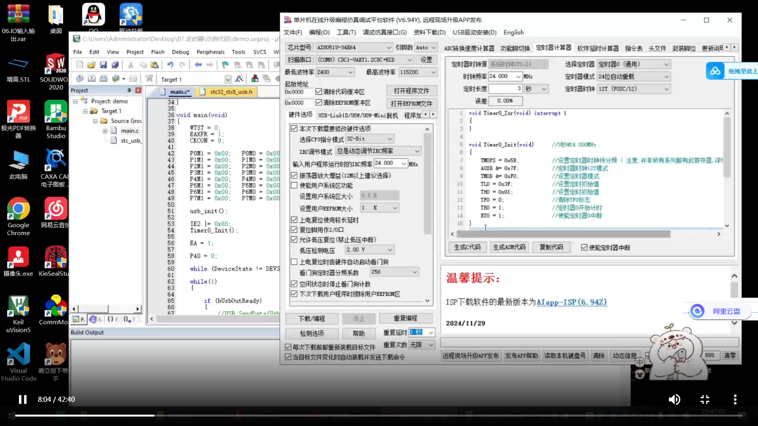
Task: Open the SOLIDWORKS 2020 desktop icon
Action: (56, 71)
